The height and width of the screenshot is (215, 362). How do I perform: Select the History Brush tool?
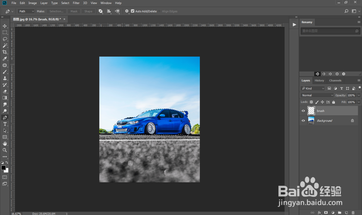tap(5, 85)
